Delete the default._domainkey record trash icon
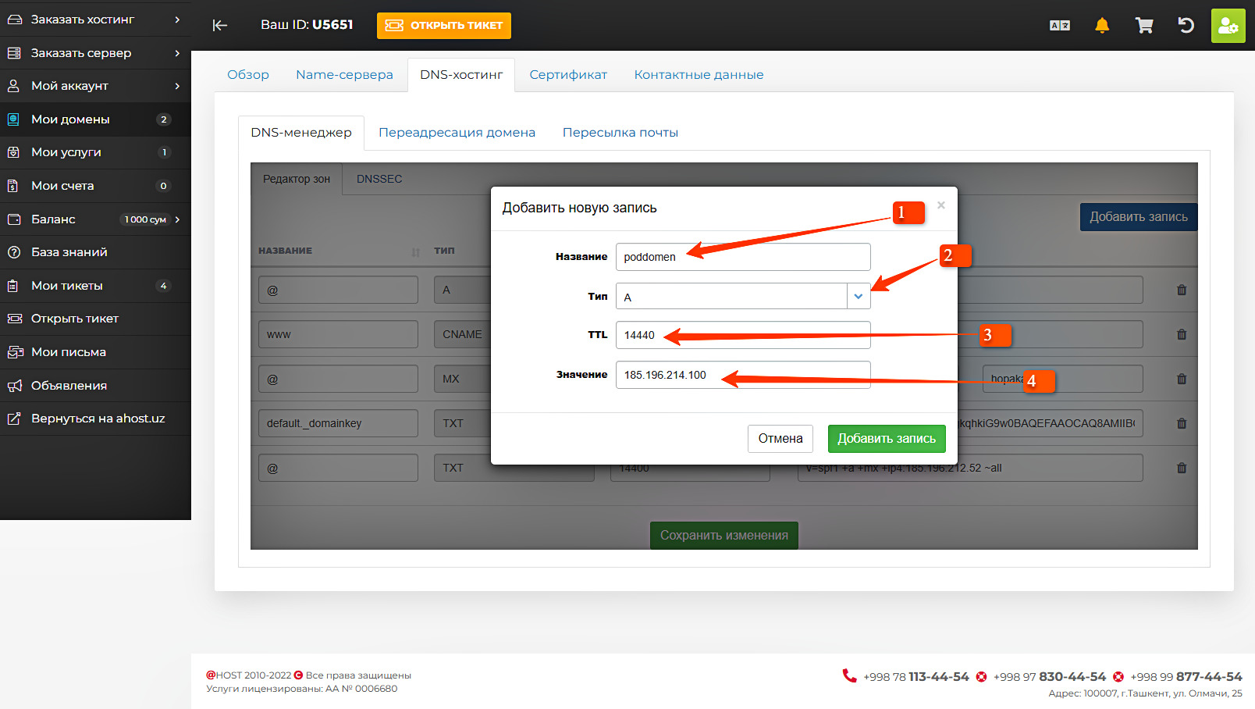1255x709 pixels. coord(1182,423)
